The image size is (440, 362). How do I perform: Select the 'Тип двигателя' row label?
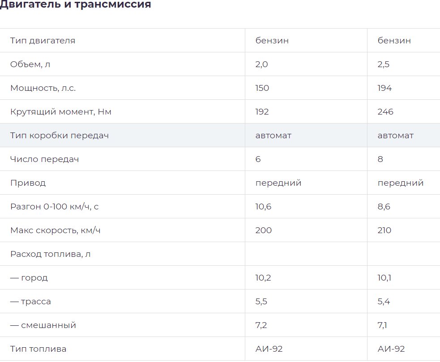(x=43, y=40)
